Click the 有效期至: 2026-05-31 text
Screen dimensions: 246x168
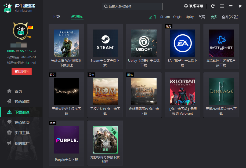(22, 57)
